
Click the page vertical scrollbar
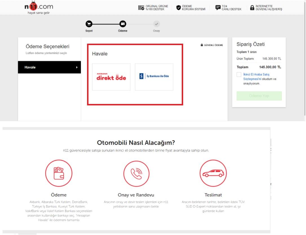coord(305,59)
